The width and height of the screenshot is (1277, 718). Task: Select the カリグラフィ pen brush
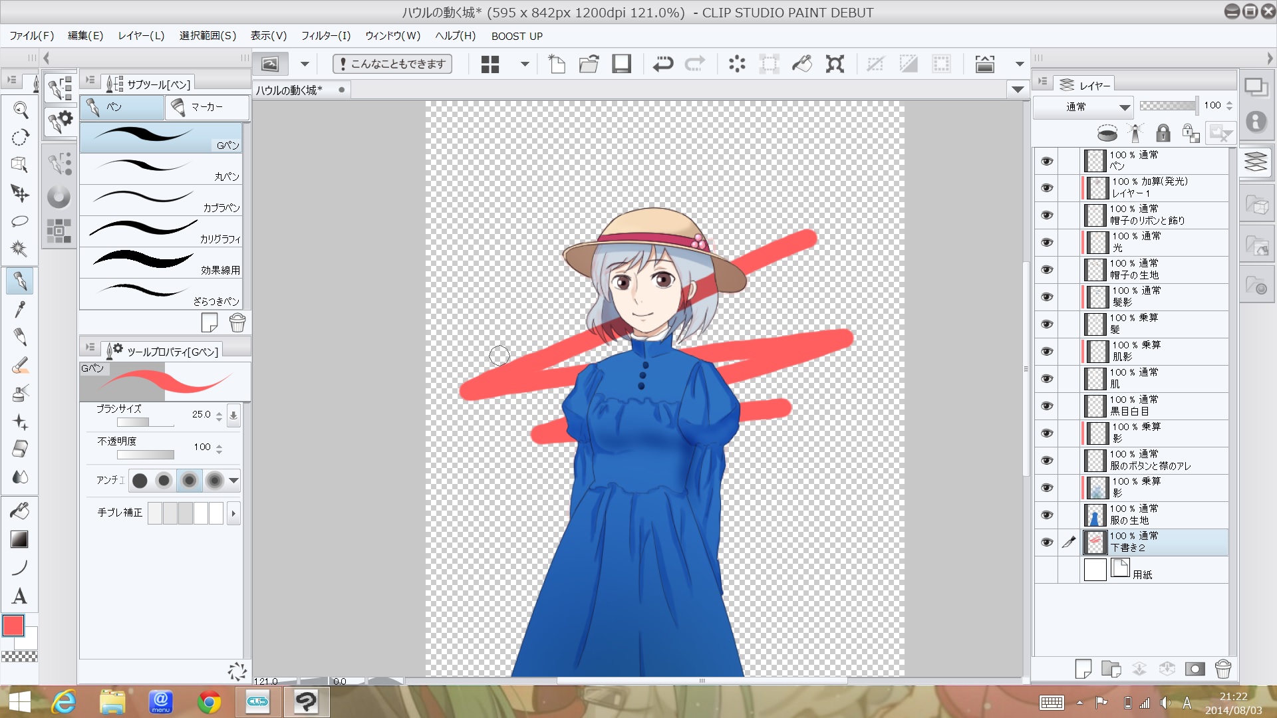tap(161, 232)
